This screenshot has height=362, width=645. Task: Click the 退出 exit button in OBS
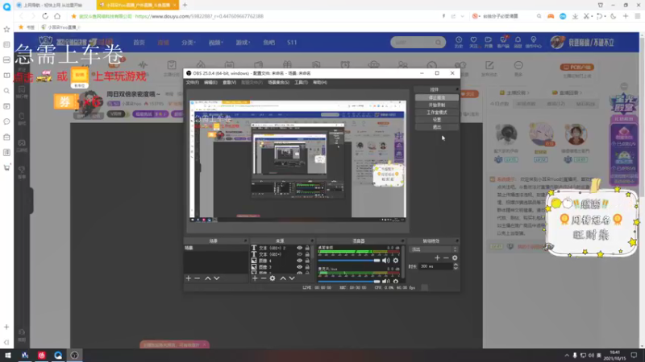[436, 127]
